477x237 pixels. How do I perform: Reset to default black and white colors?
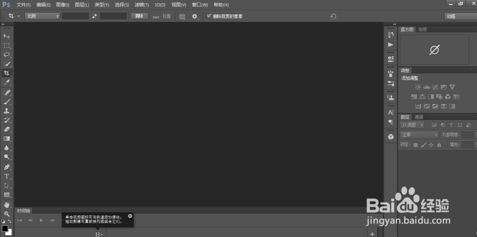(3, 221)
